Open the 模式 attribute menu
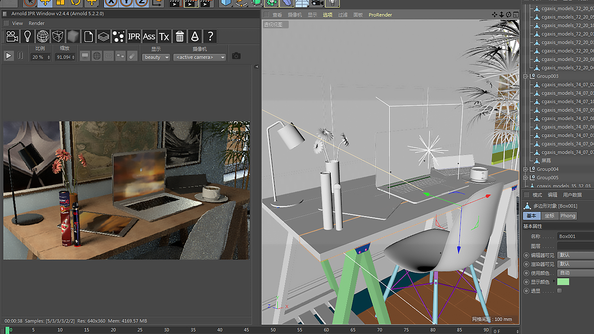This screenshot has width=594, height=334. click(537, 195)
